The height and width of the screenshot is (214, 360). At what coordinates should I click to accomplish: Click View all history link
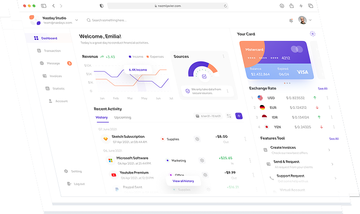coord(183,181)
